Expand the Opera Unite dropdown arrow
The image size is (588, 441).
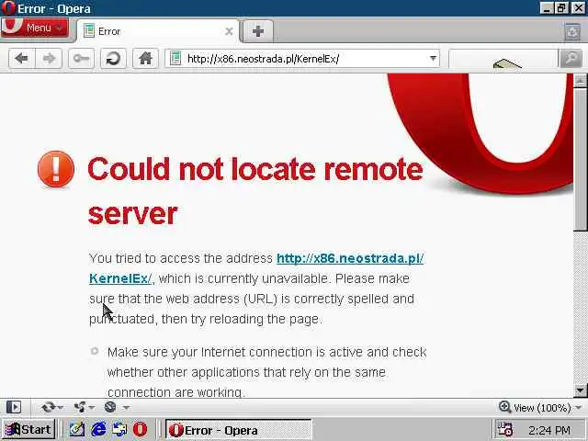(x=92, y=407)
